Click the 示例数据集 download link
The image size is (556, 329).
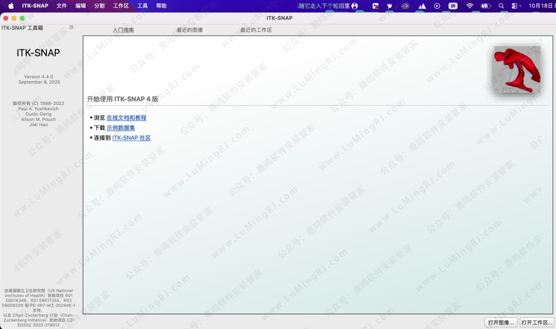pyautogui.click(x=120, y=128)
